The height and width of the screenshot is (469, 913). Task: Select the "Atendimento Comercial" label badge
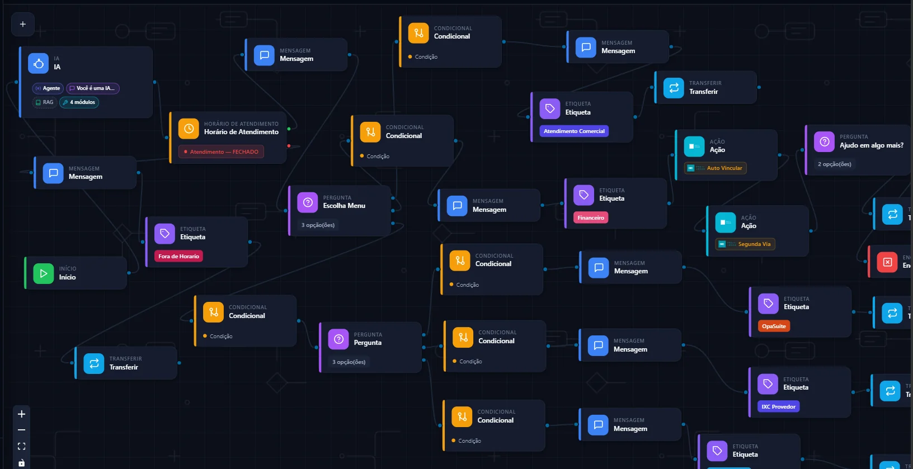point(574,131)
